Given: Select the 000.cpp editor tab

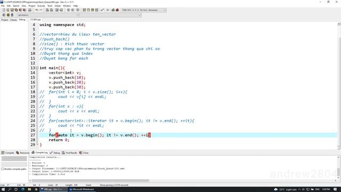Looking at the screenshot, I should 36,20.
